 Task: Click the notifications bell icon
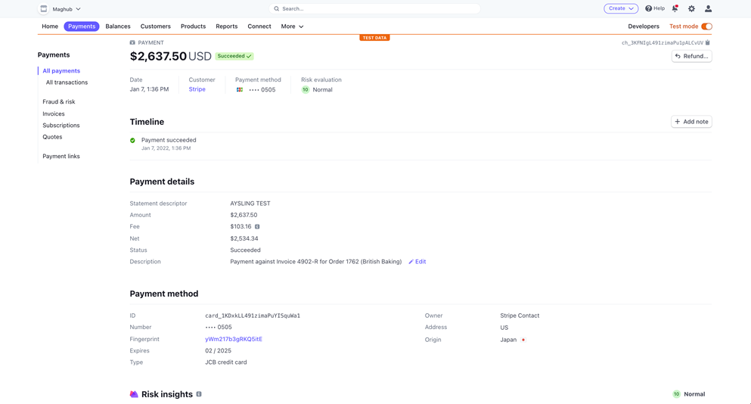(675, 8)
